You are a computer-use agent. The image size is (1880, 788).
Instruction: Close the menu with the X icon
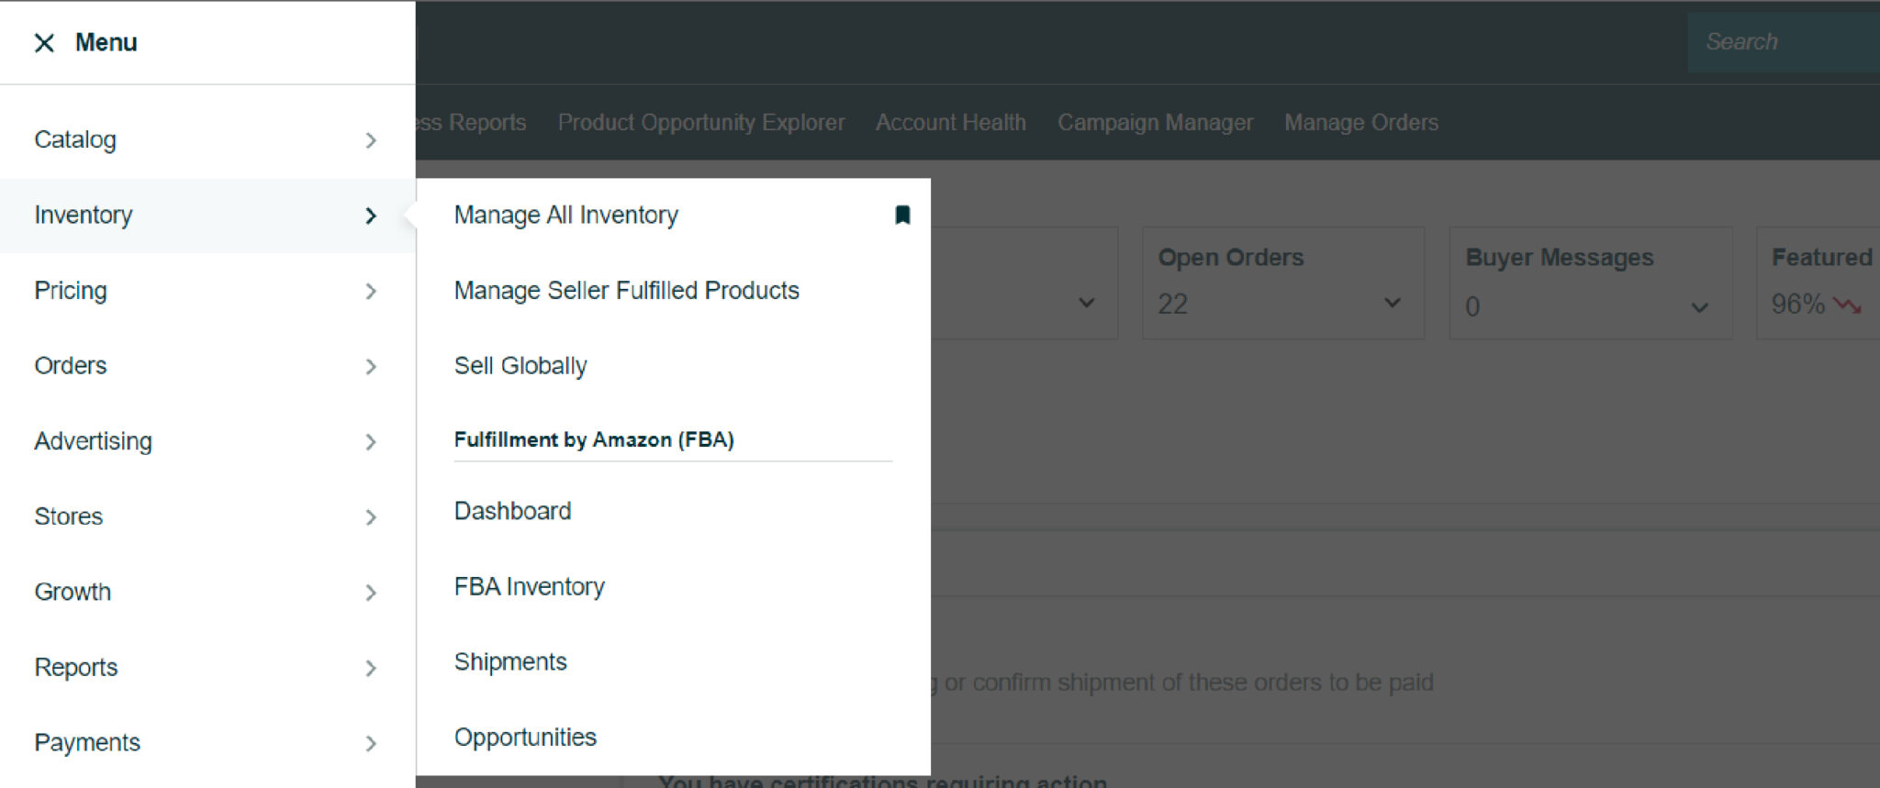pyautogui.click(x=44, y=43)
